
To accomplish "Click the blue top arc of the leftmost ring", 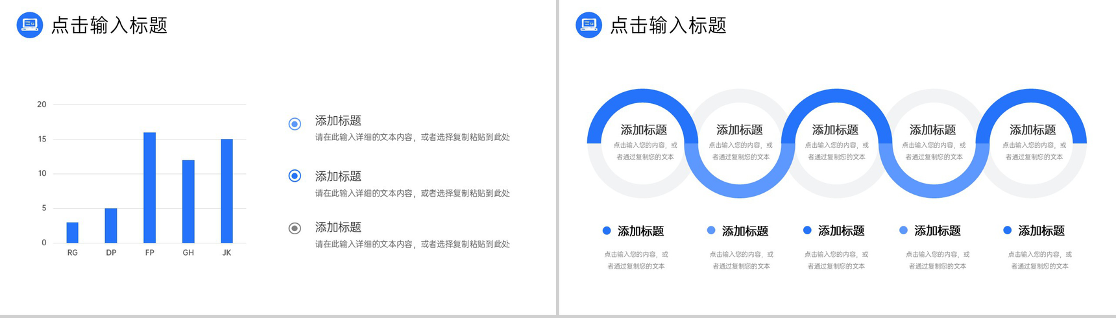I will point(642,96).
